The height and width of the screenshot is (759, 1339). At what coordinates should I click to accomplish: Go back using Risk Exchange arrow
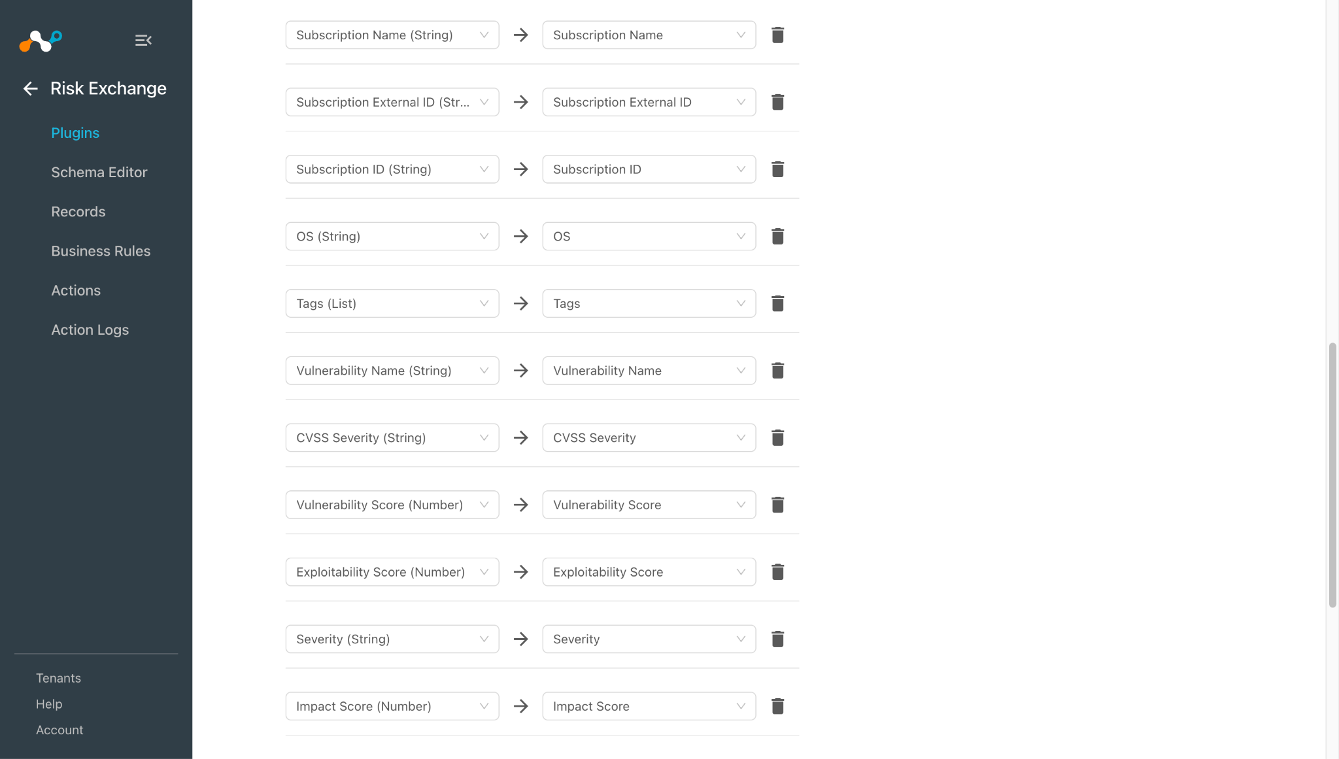click(x=31, y=89)
